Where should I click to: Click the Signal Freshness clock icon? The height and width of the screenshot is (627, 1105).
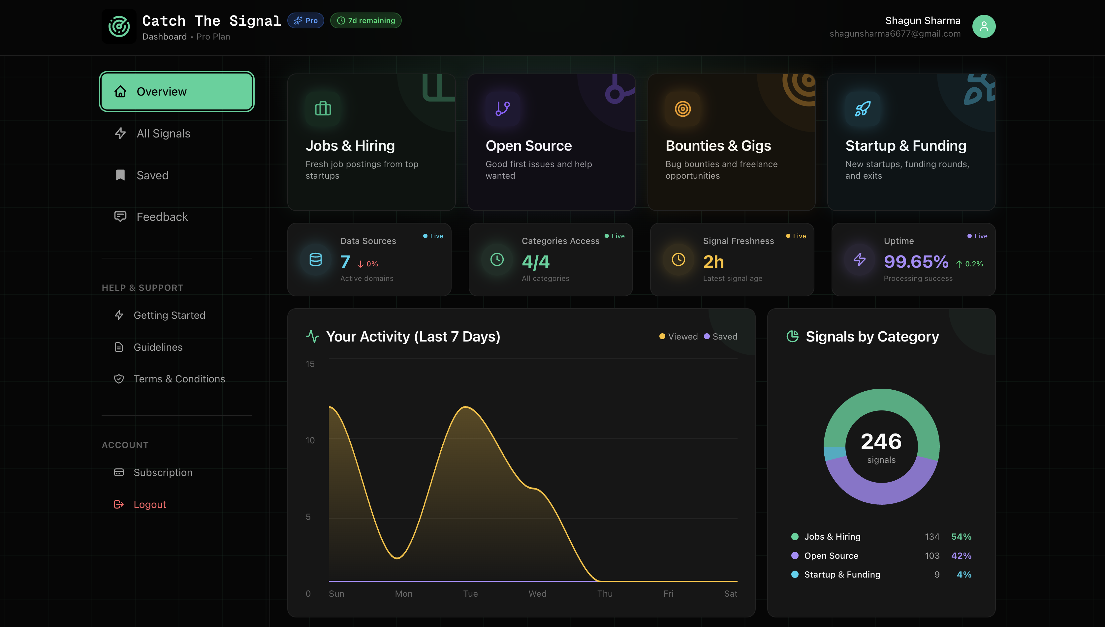678,259
